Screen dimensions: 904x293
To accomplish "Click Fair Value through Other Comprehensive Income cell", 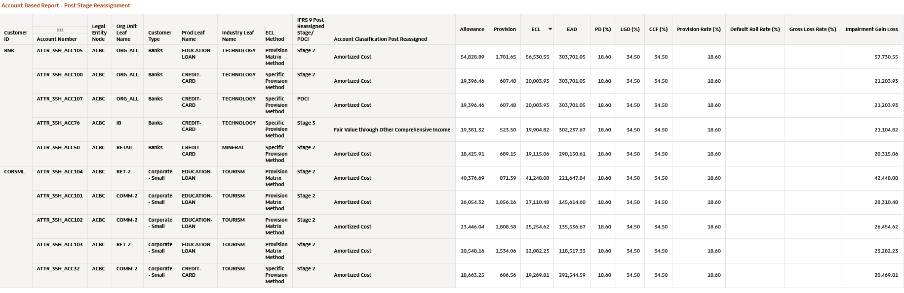I will (x=392, y=130).
